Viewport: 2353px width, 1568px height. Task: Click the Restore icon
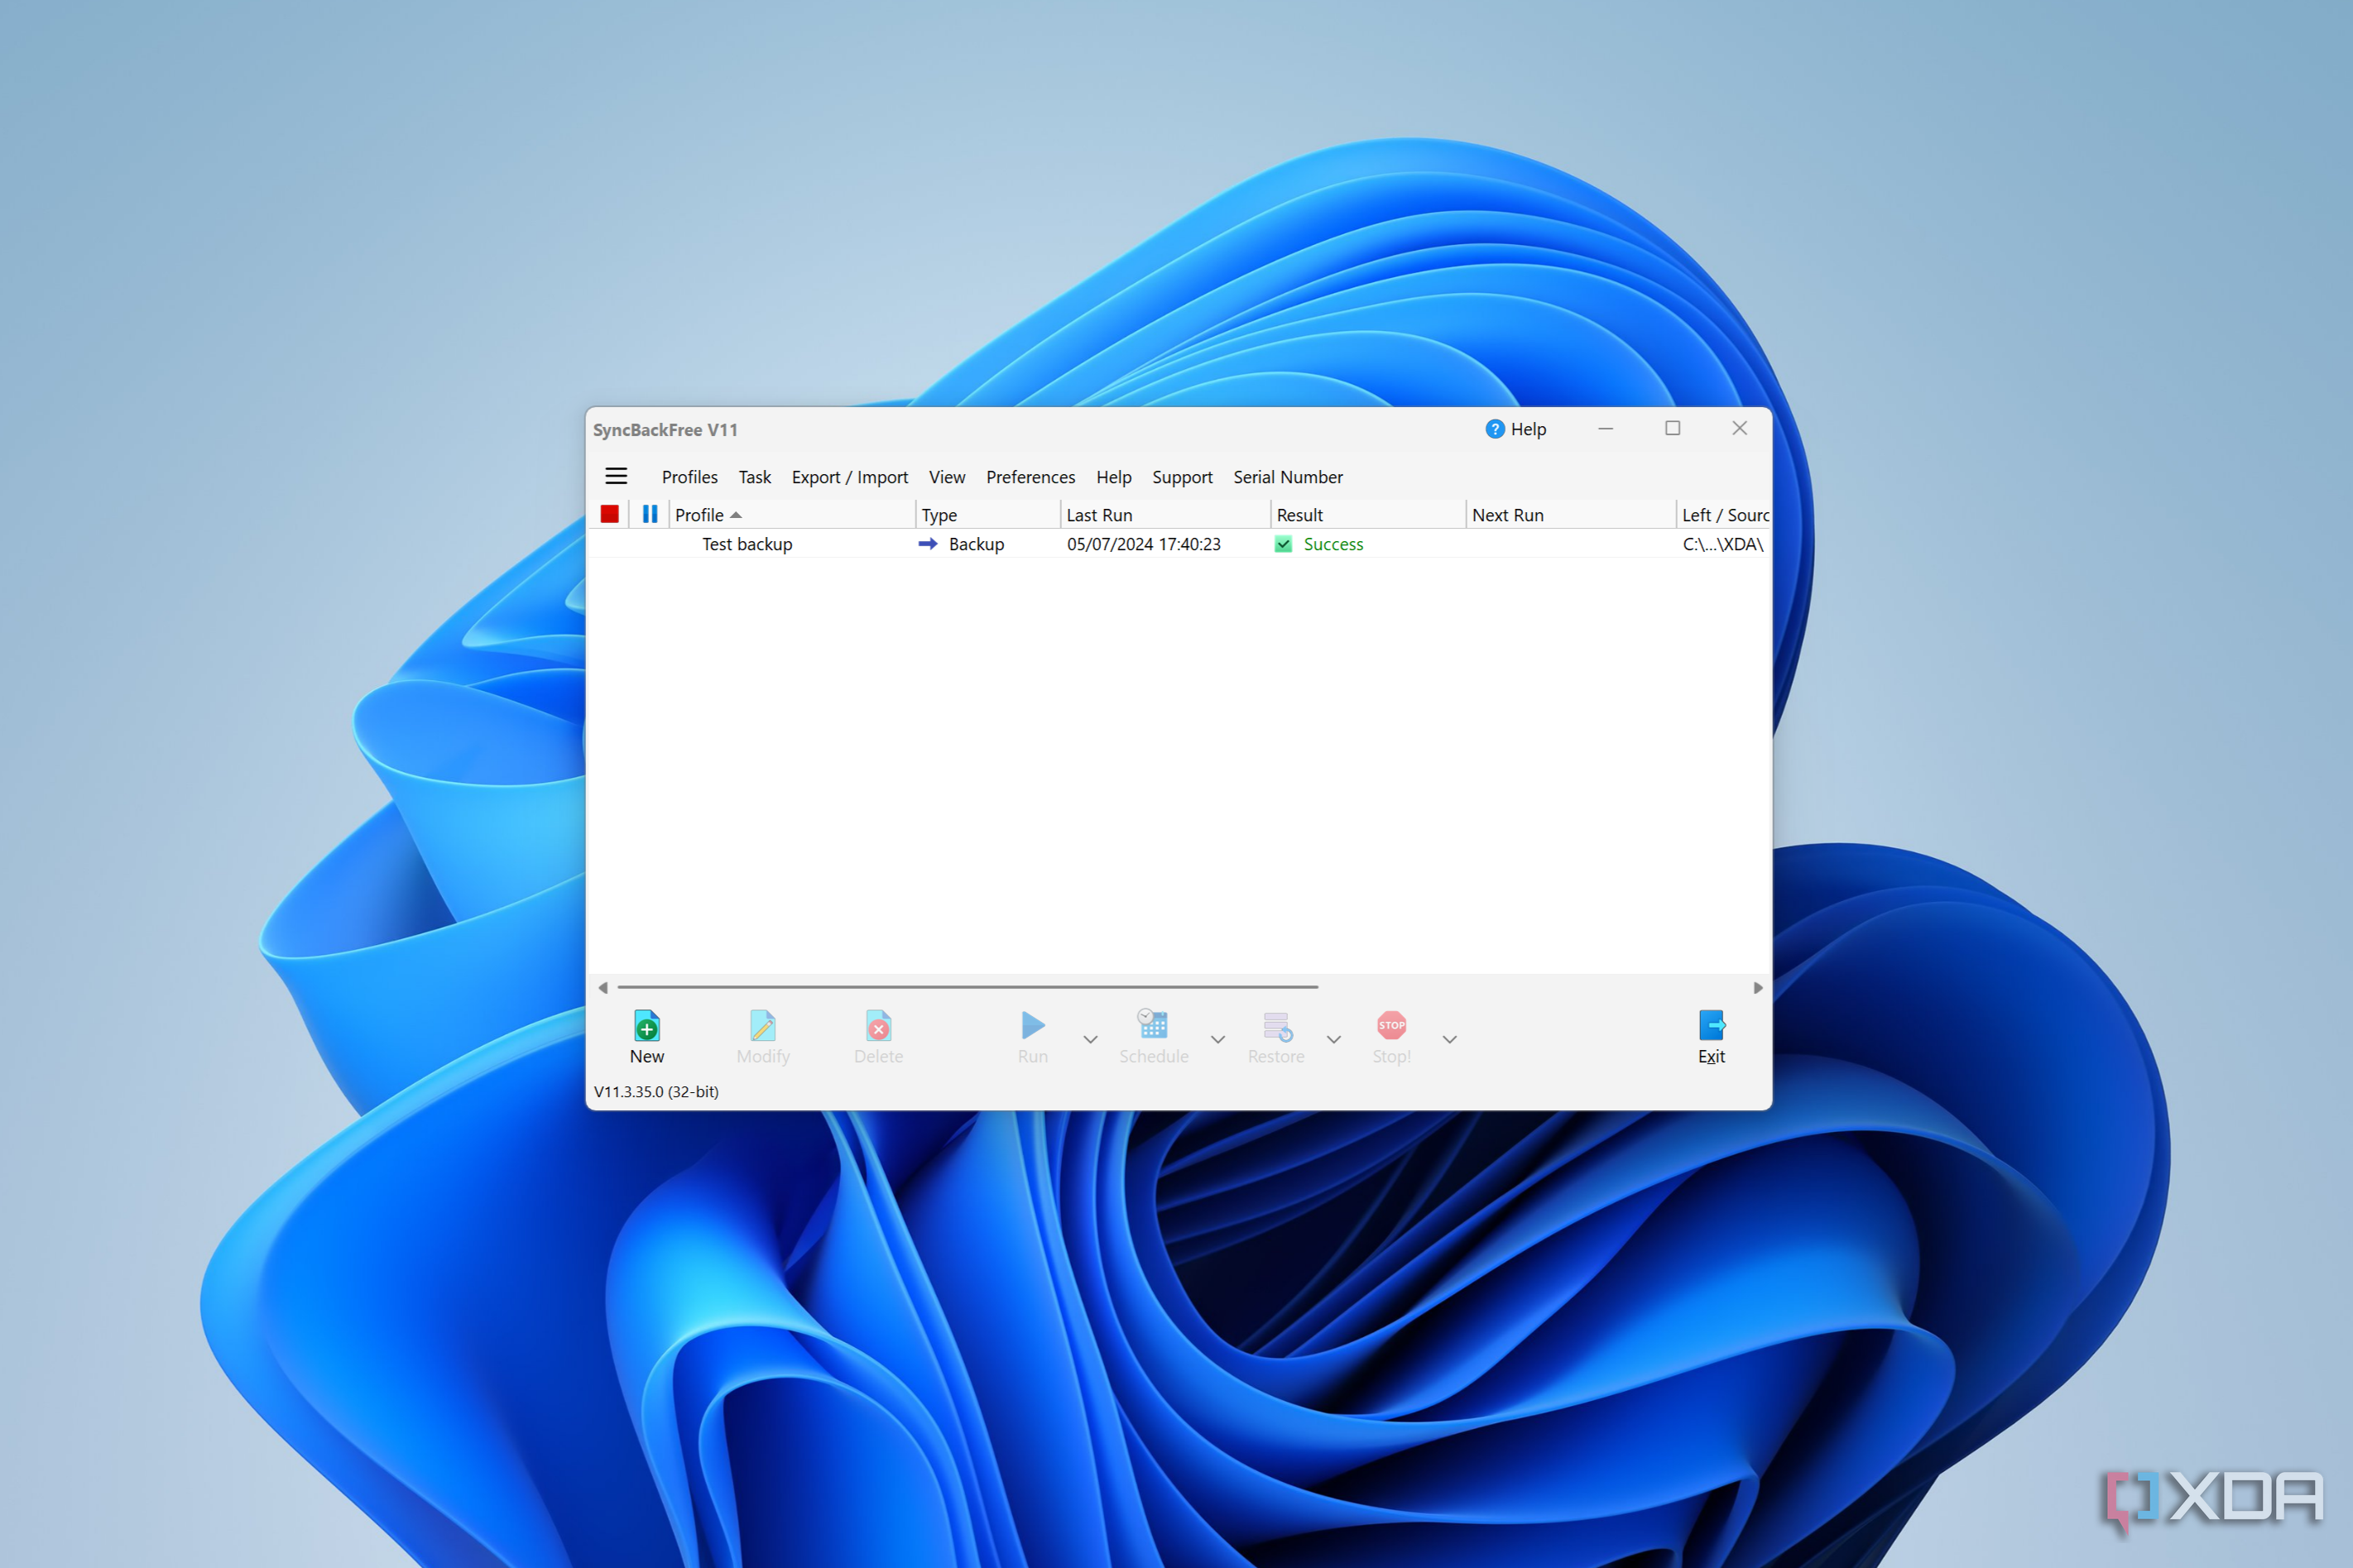(x=1277, y=1026)
